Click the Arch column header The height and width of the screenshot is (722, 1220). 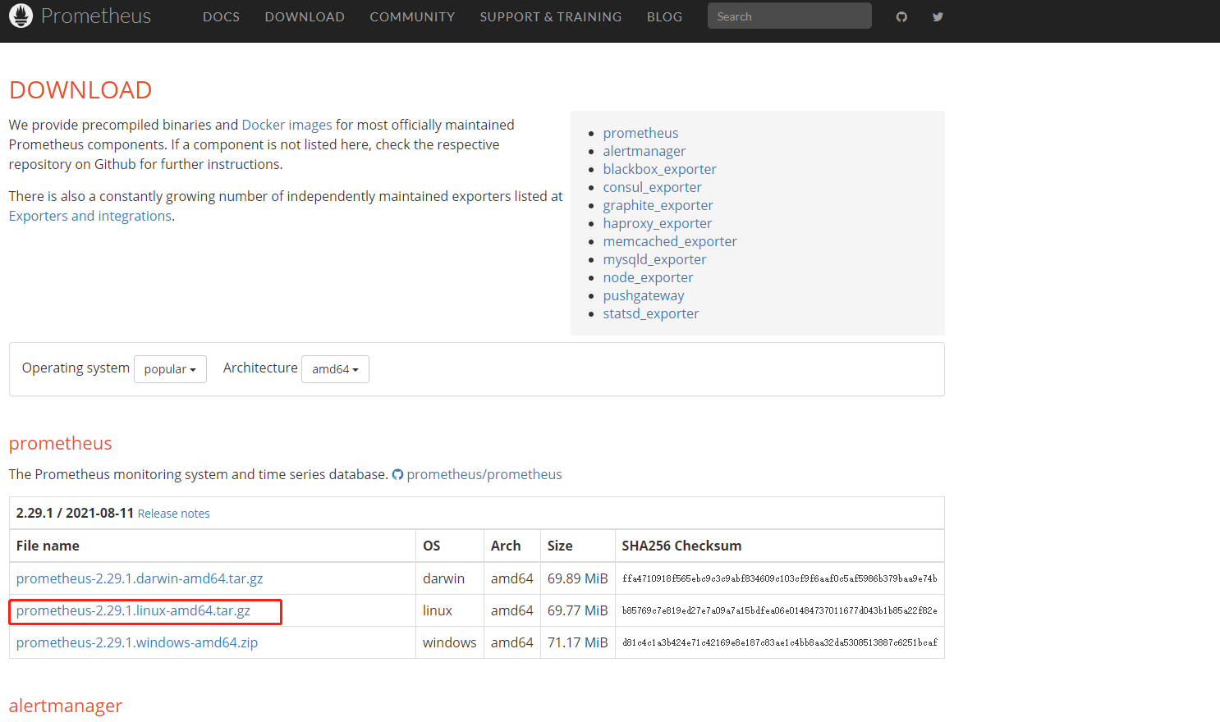506,546
